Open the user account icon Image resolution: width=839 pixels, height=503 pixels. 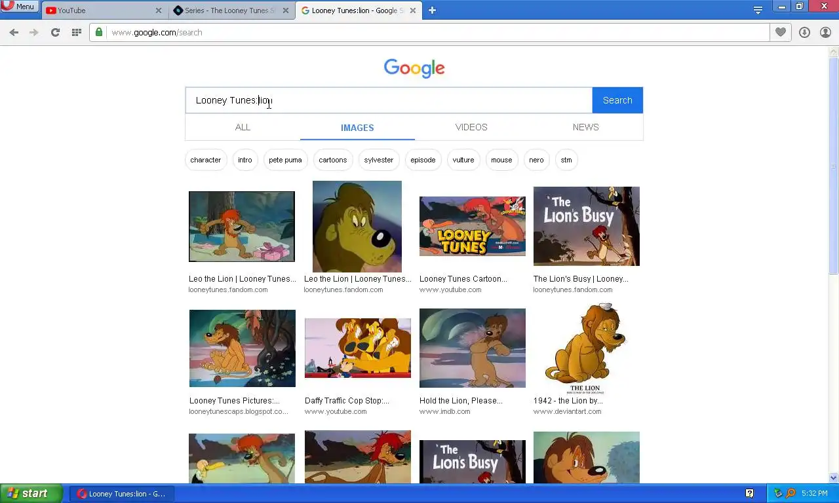click(825, 32)
